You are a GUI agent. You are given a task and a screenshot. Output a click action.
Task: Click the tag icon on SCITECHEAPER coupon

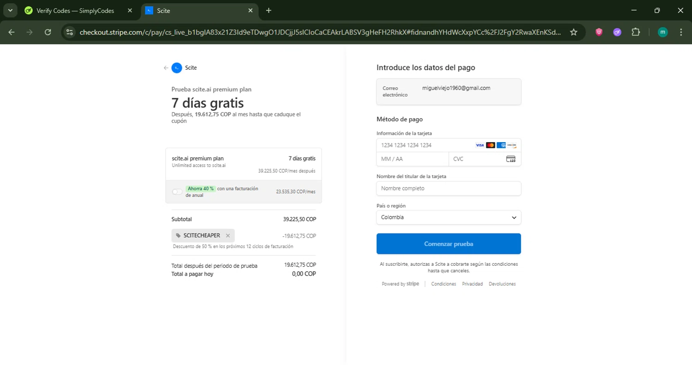click(179, 235)
